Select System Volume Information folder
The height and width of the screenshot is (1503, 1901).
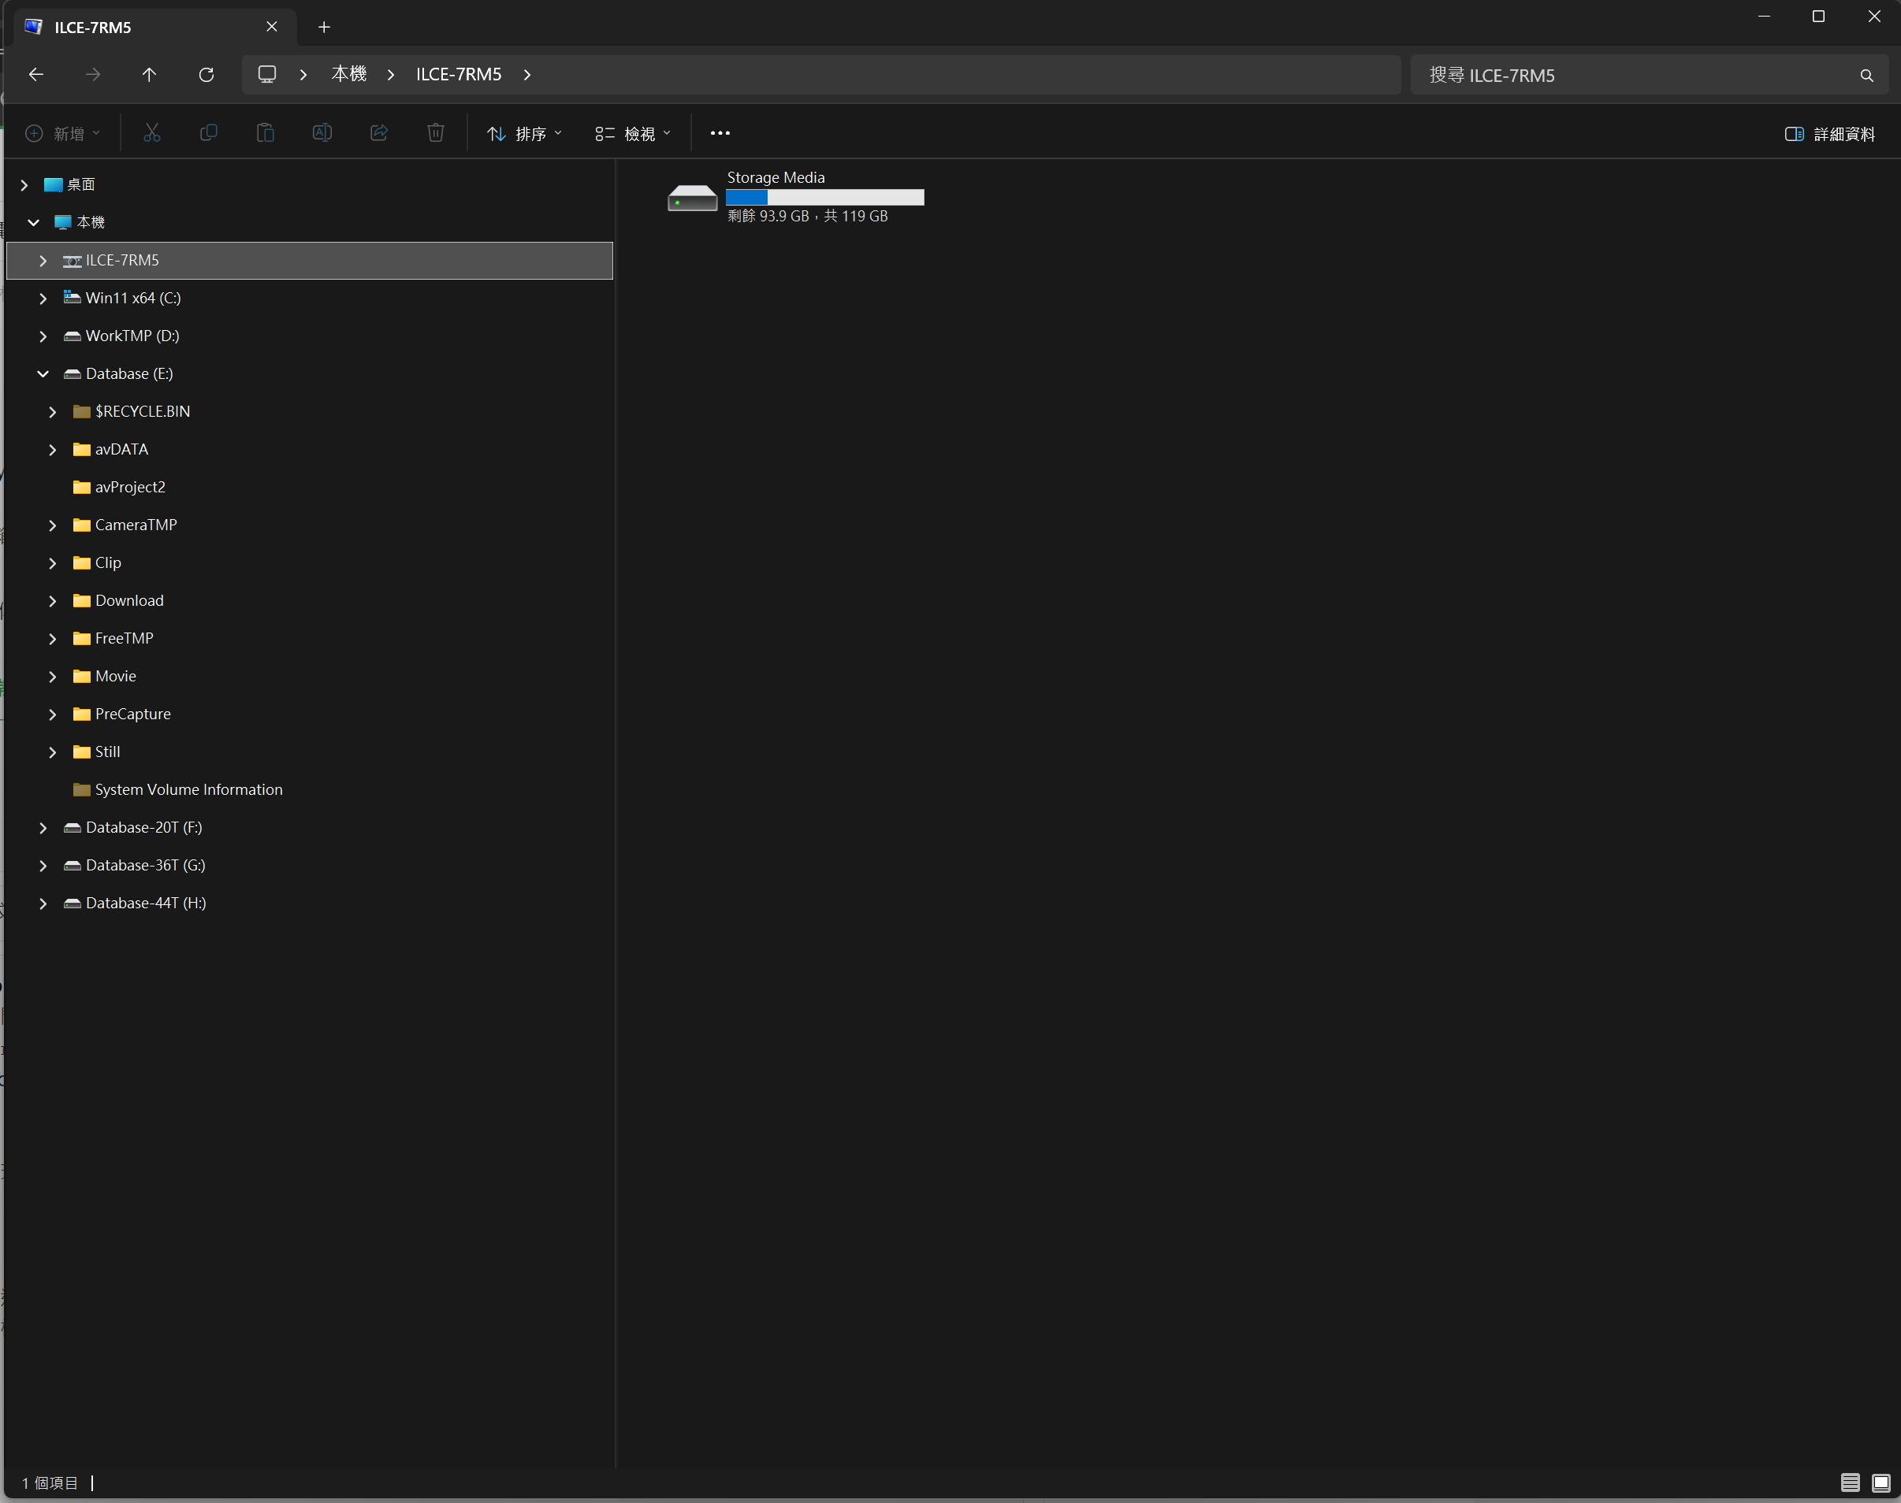tap(188, 790)
